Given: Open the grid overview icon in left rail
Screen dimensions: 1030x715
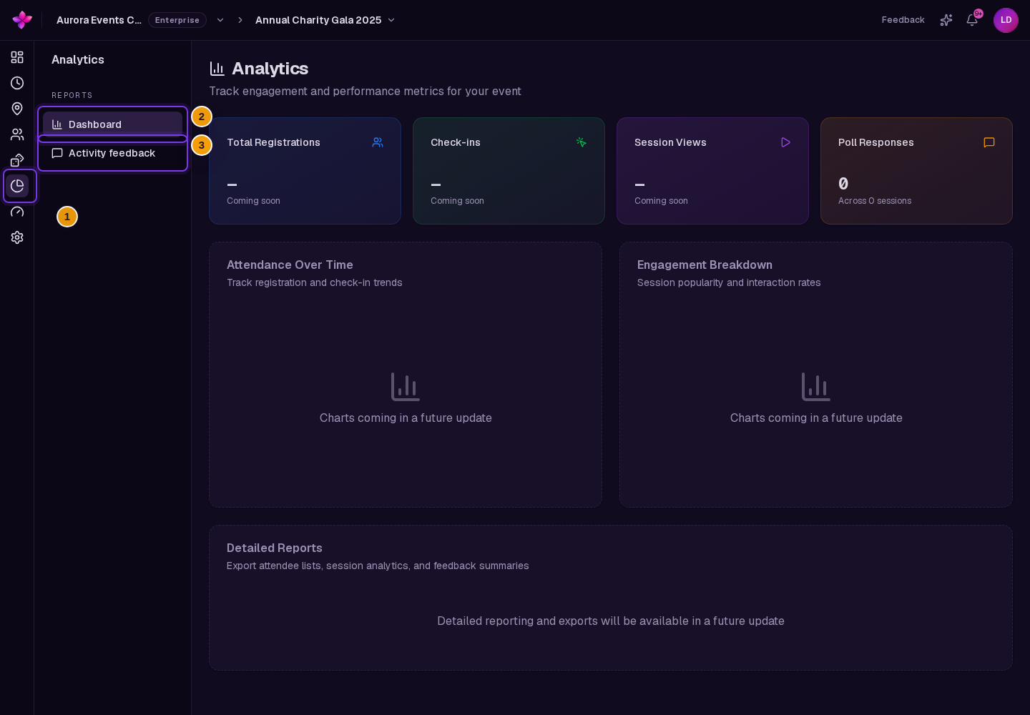Looking at the screenshot, I should tap(17, 57).
